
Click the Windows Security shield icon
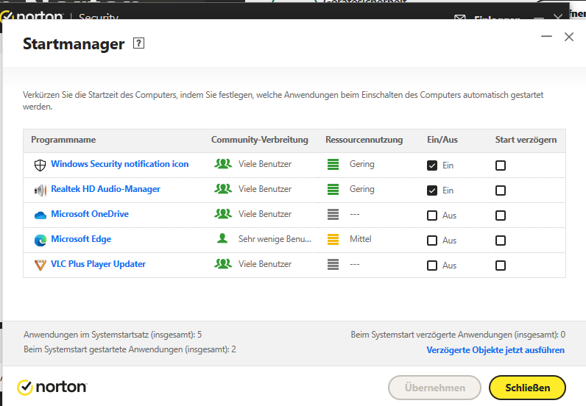pos(40,165)
